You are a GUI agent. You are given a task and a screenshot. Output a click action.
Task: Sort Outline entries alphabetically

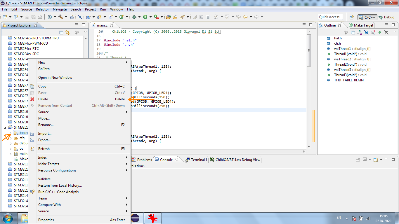359,32
